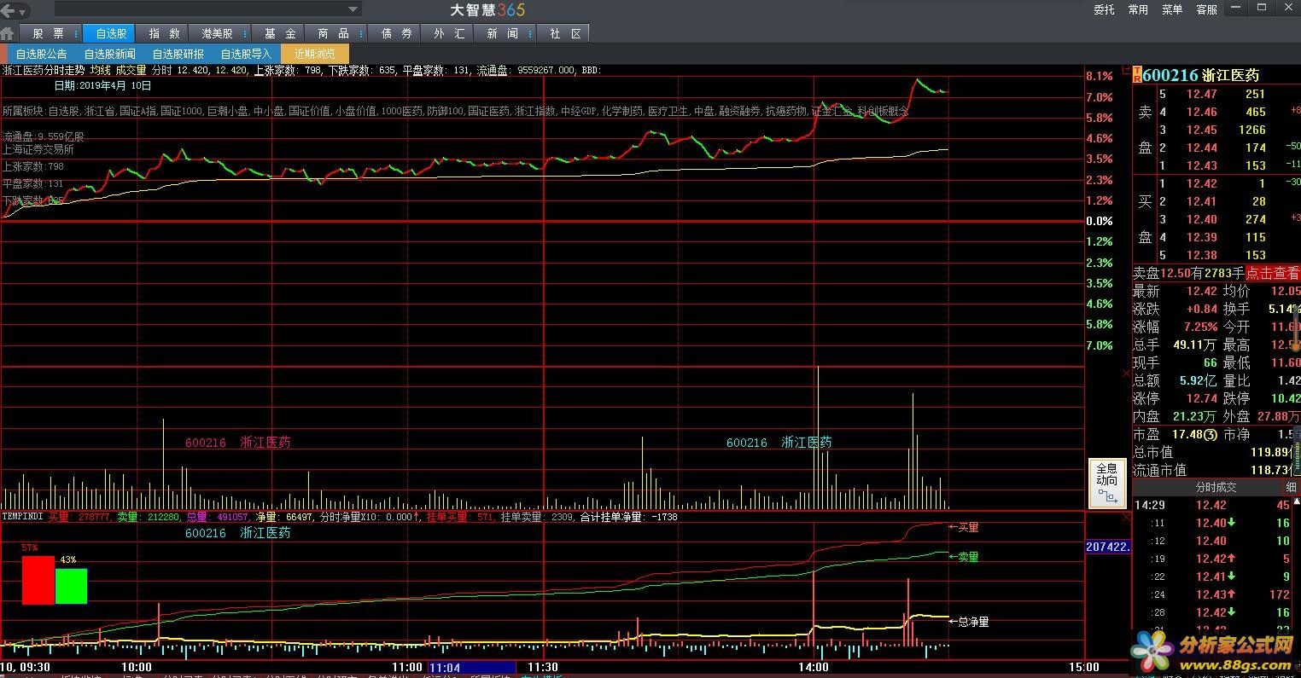Click the green 43% sell-volume bar

(71, 587)
